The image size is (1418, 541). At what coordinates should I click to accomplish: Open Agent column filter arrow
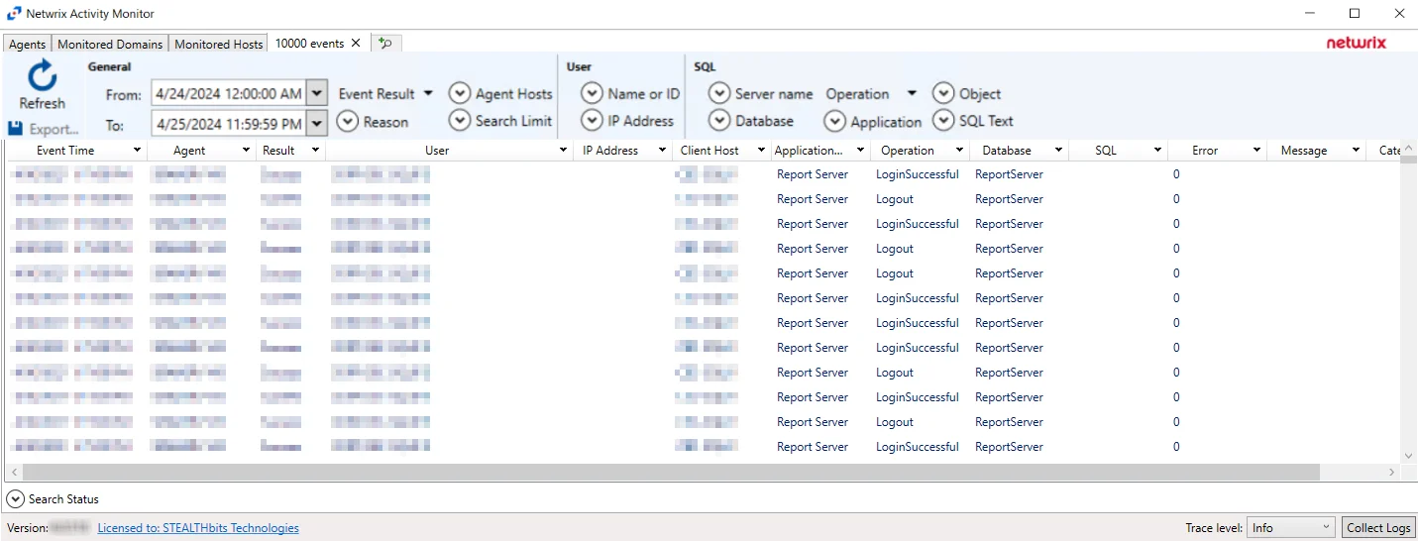(x=246, y=151)
